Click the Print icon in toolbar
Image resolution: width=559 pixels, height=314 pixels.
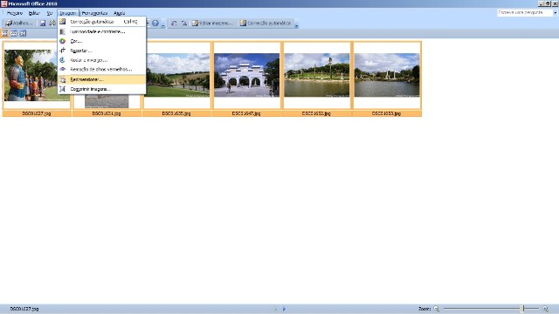click(x=52, y=24)
